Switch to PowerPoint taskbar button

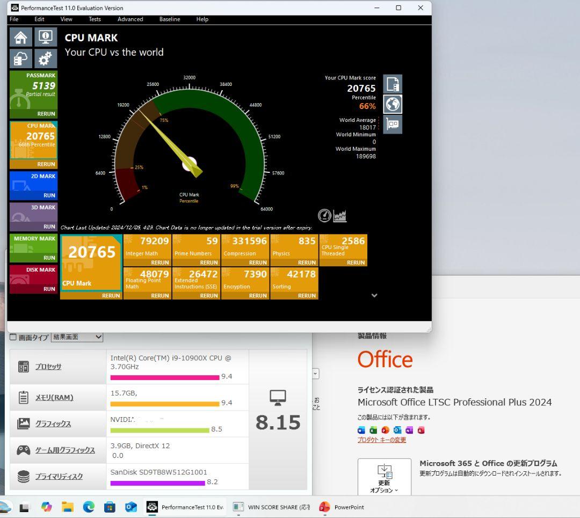(x=342, y=507)
